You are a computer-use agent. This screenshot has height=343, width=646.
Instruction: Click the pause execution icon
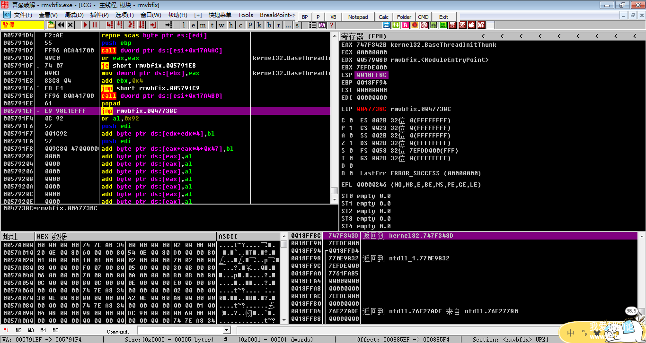[95, 25]
